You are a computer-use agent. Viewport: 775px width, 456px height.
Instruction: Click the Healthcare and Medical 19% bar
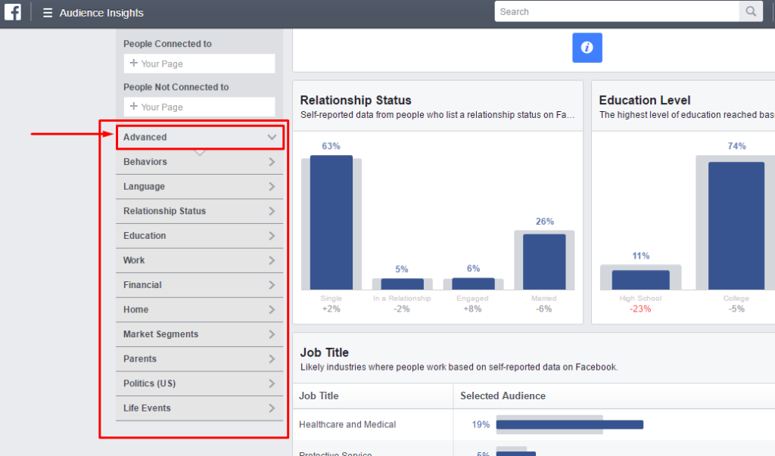(x=570, y=424)
